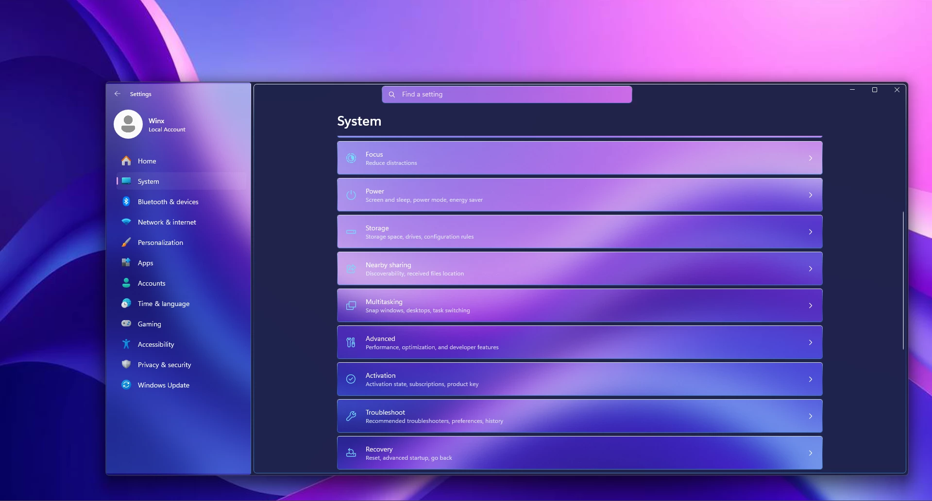This screenshot has width=932, height=501.
Task: Open the Accessibility label in sidebar
Action: (x=156, y=344)
